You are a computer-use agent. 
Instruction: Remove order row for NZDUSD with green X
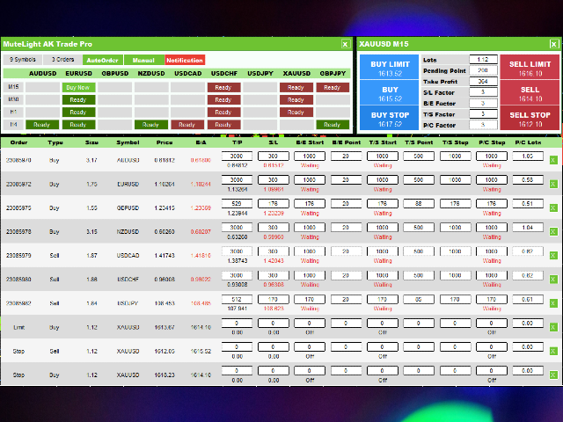pos(553,231)
